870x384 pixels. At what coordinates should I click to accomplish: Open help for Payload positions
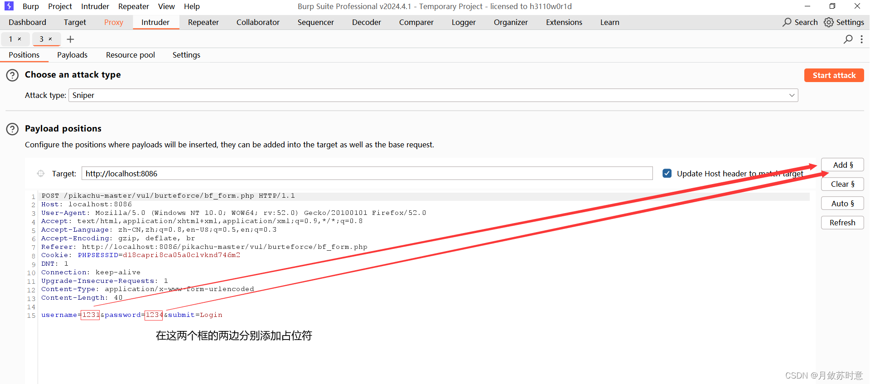12,129
